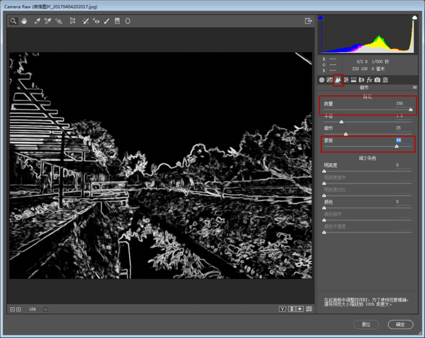
Task: Select the Transform tool
Action: (72, 21)
